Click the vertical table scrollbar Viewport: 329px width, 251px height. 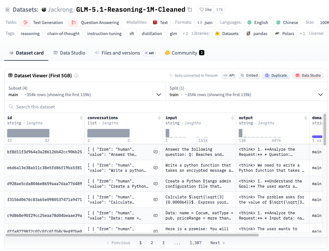pyautogui.click(x=325, y=130)
